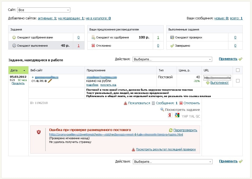Check the checkbox for the казино task row

pos(238,81)
